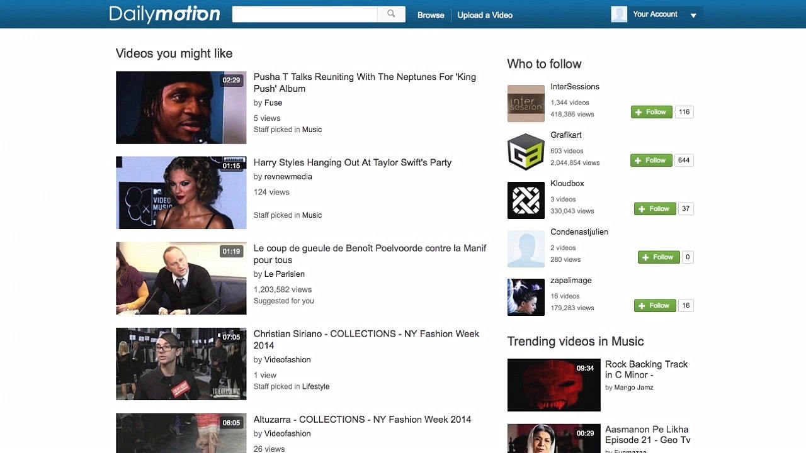Click zapalimage follower count 16
806x453 pixels.
pyautogui.click(x=686, y=306)
